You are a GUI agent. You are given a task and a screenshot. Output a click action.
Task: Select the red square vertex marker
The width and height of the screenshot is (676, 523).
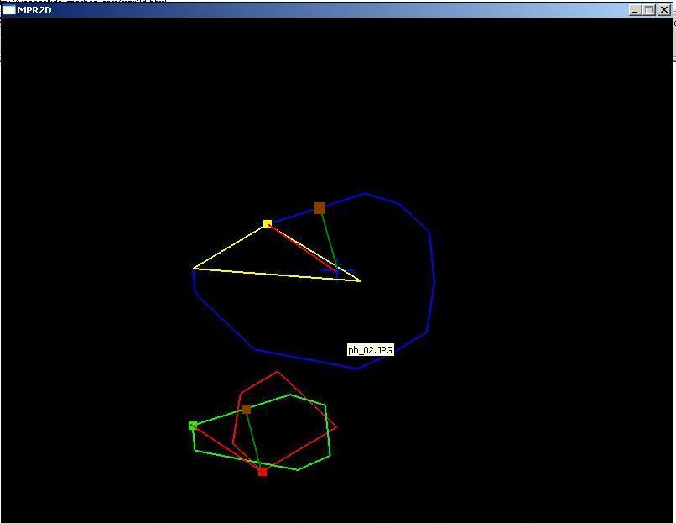point(263,472)
